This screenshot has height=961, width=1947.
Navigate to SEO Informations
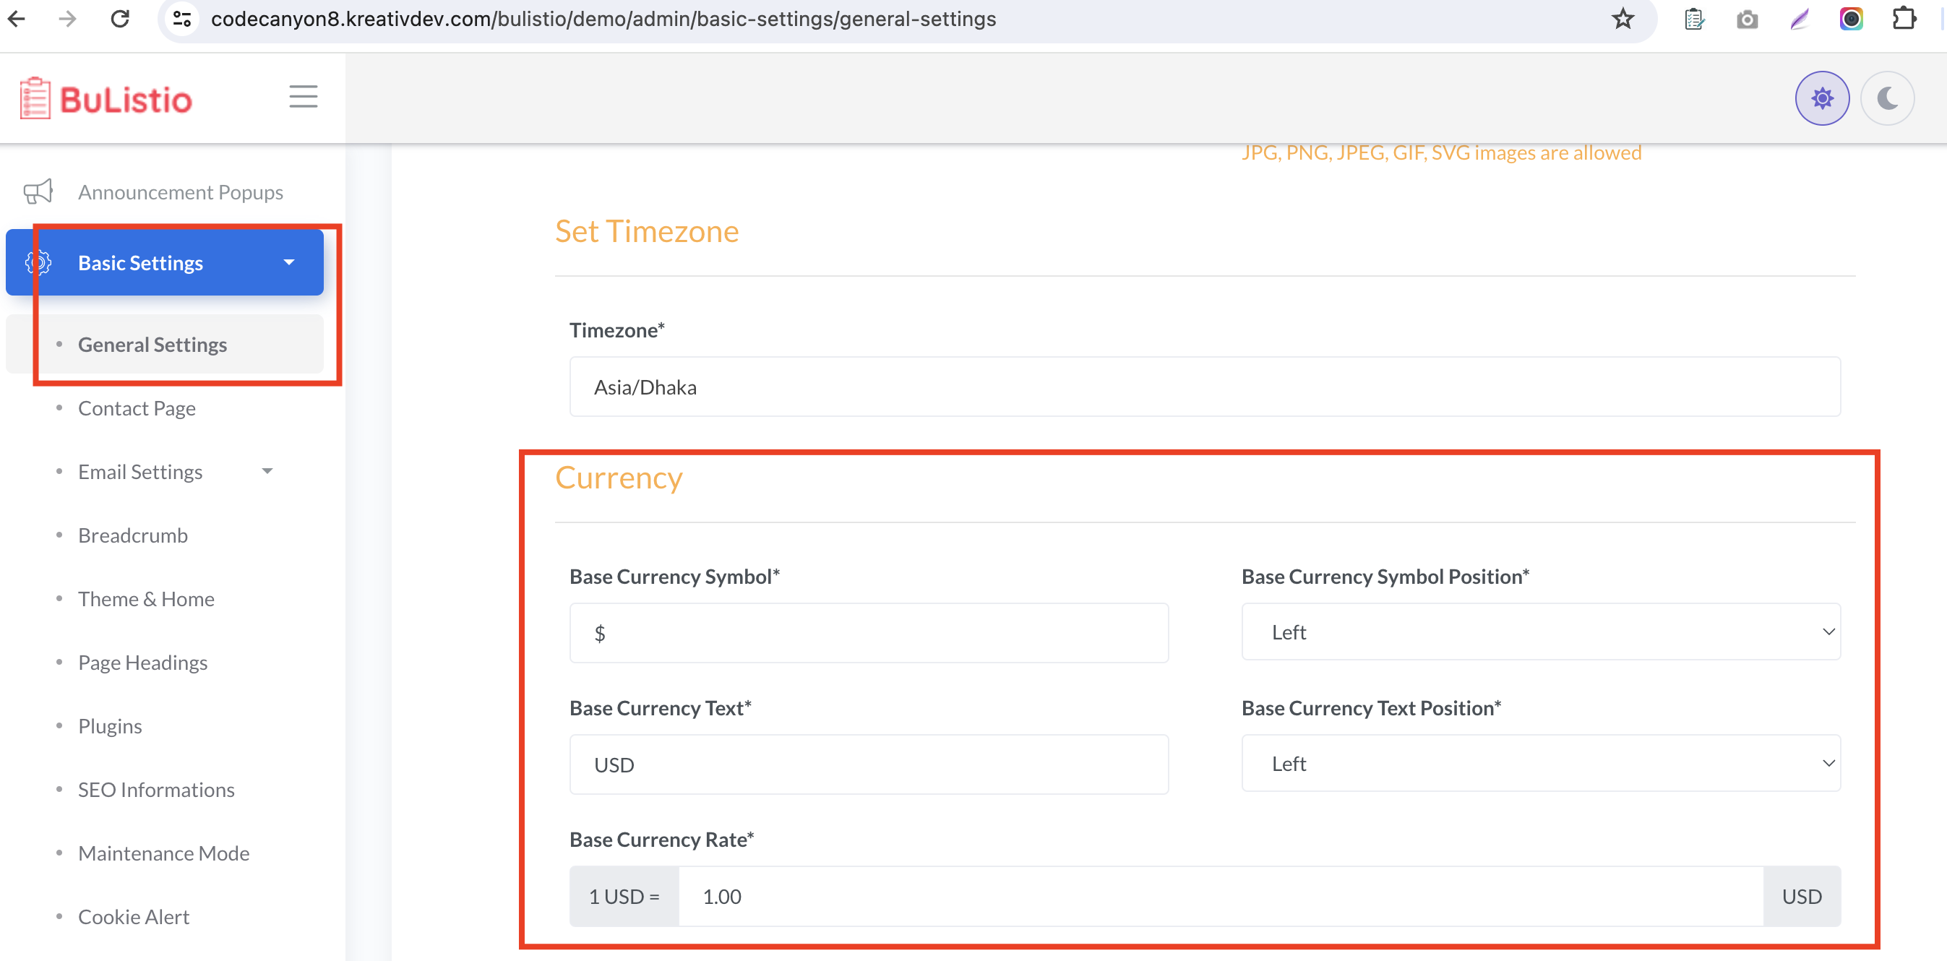pyautogui.click(x=155, y=790)
